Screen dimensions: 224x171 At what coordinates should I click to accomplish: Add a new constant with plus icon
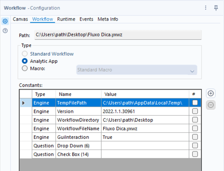click(211, 93)
